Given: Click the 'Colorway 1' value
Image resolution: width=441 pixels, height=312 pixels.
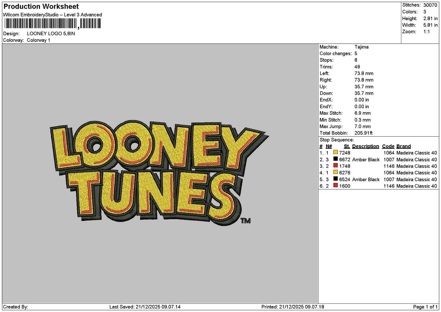Looking at the screenshot, I should coord(38,40).
